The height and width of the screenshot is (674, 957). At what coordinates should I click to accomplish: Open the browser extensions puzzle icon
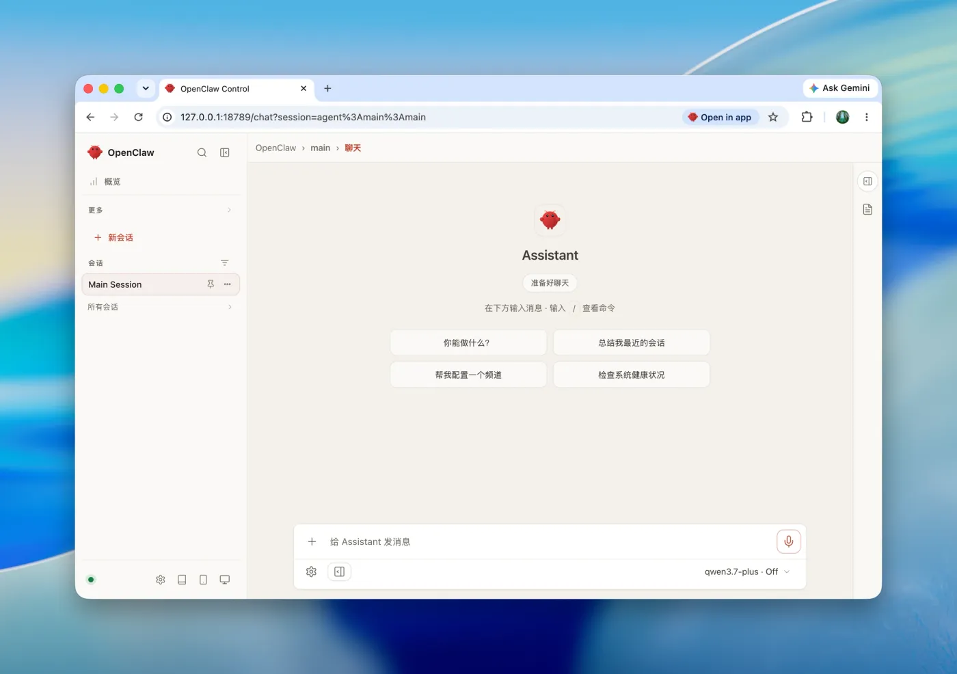click(x=807, y=117)
